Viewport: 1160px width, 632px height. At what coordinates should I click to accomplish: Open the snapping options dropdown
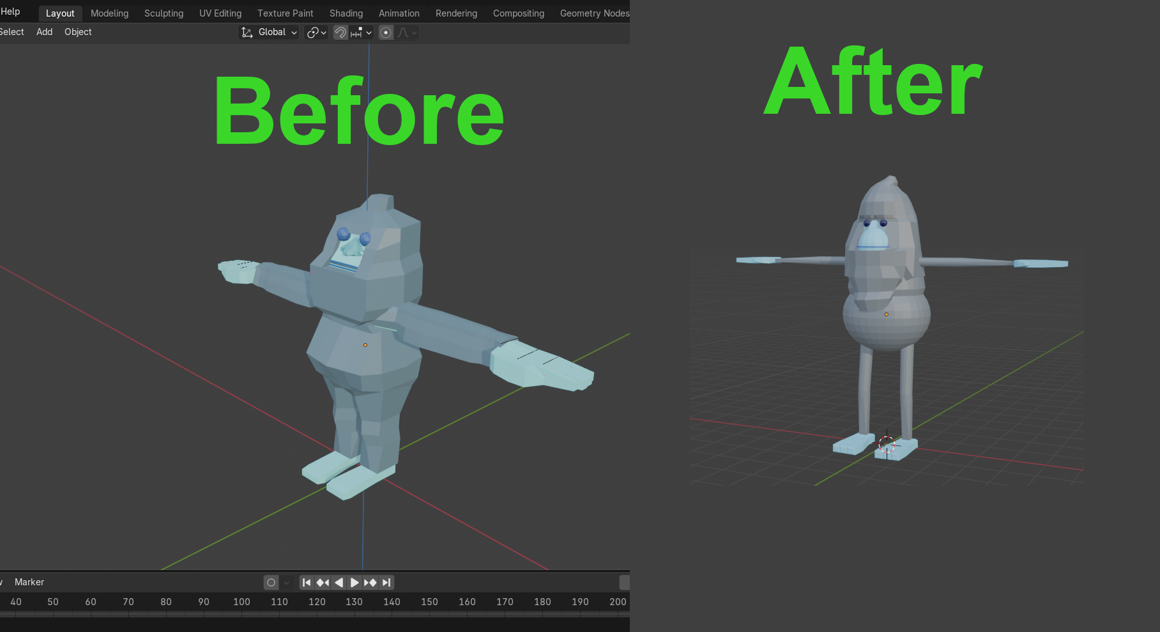361,33
